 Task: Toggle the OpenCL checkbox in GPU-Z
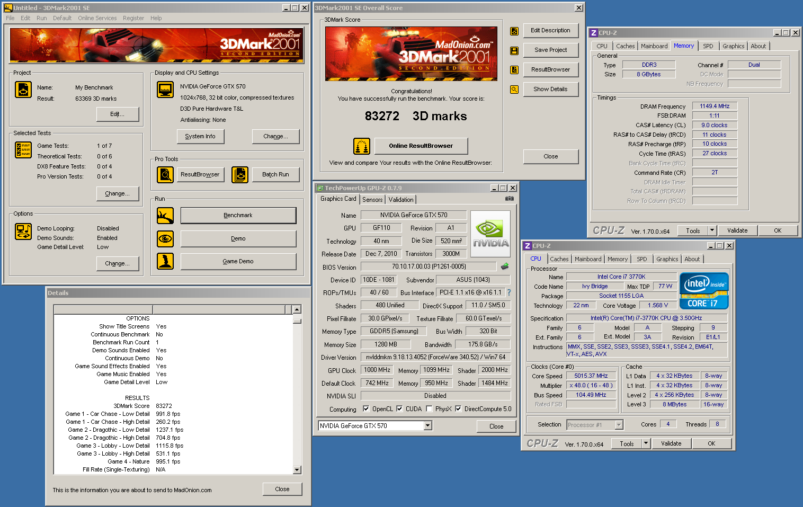(x=366, y=409)
